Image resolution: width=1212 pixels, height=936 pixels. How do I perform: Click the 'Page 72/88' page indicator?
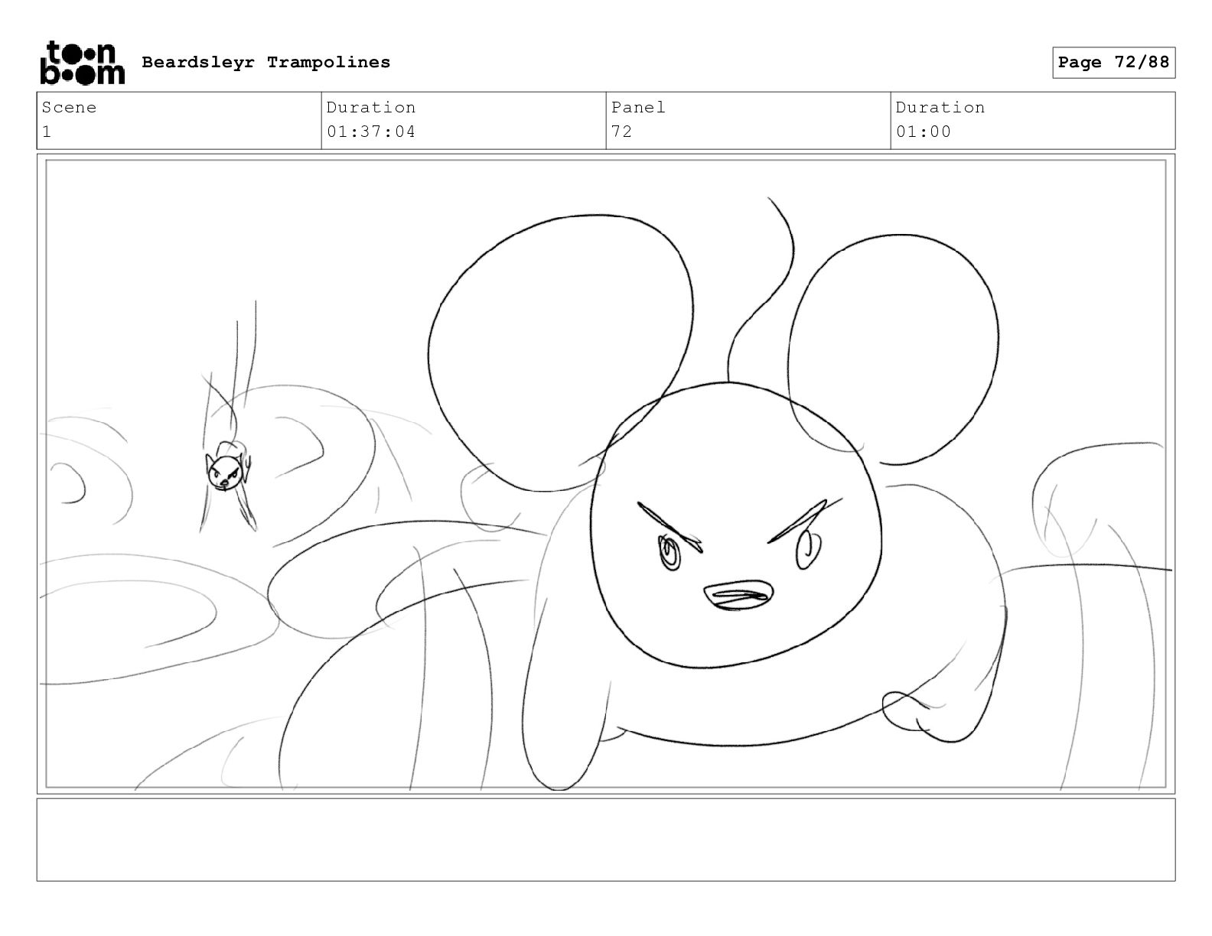tap(1113, 63)
